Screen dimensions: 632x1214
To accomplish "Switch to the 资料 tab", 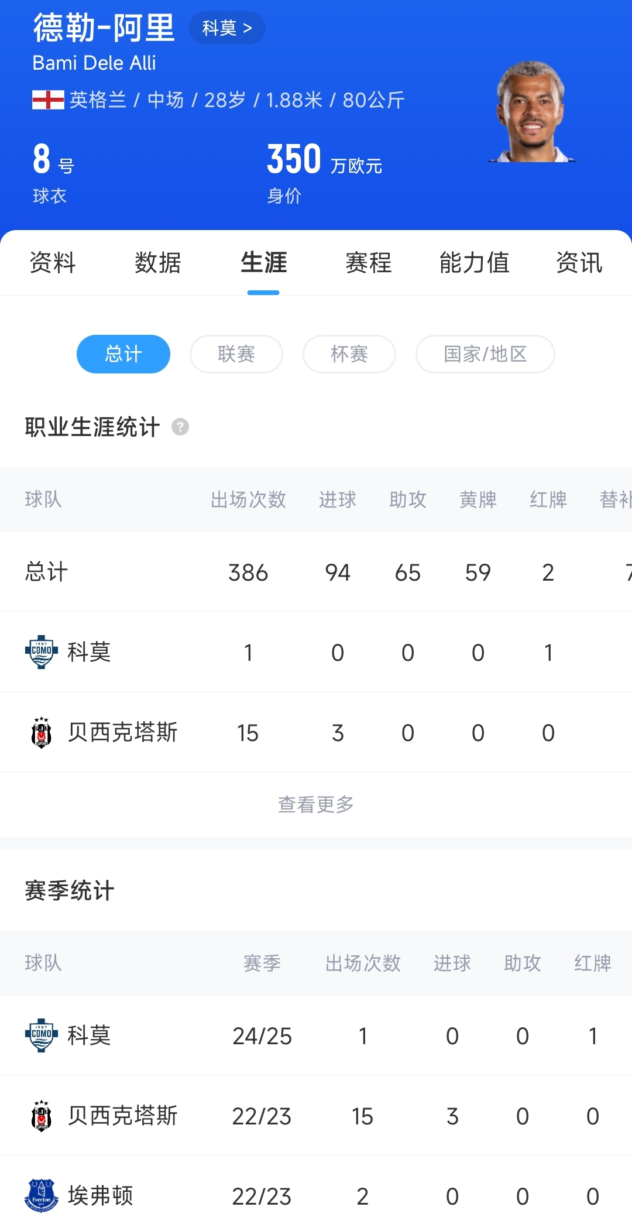I will coord(53,263).
